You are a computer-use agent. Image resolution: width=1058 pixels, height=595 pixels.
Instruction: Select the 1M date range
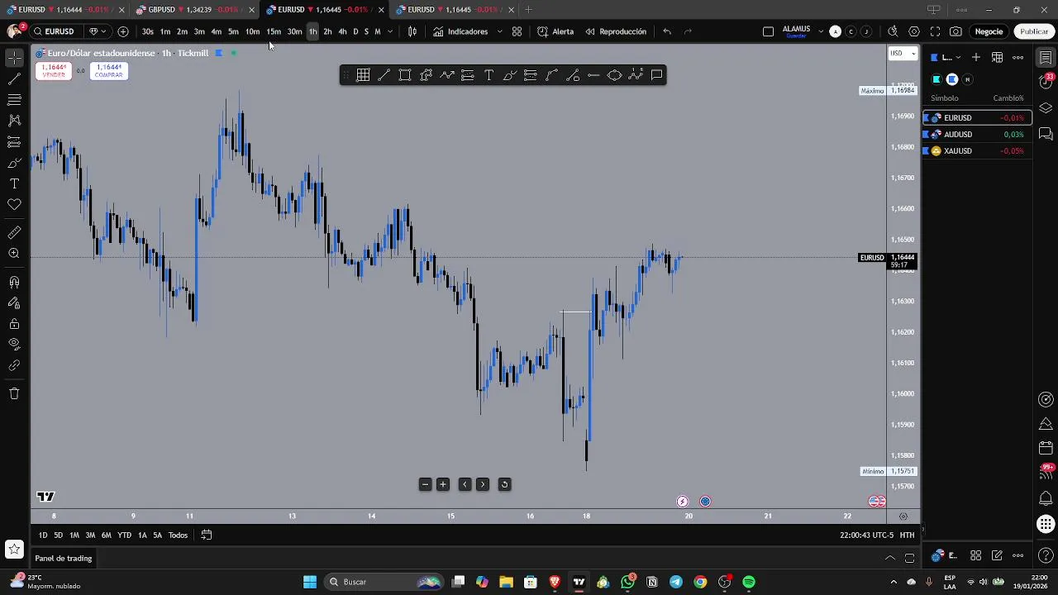74,535
